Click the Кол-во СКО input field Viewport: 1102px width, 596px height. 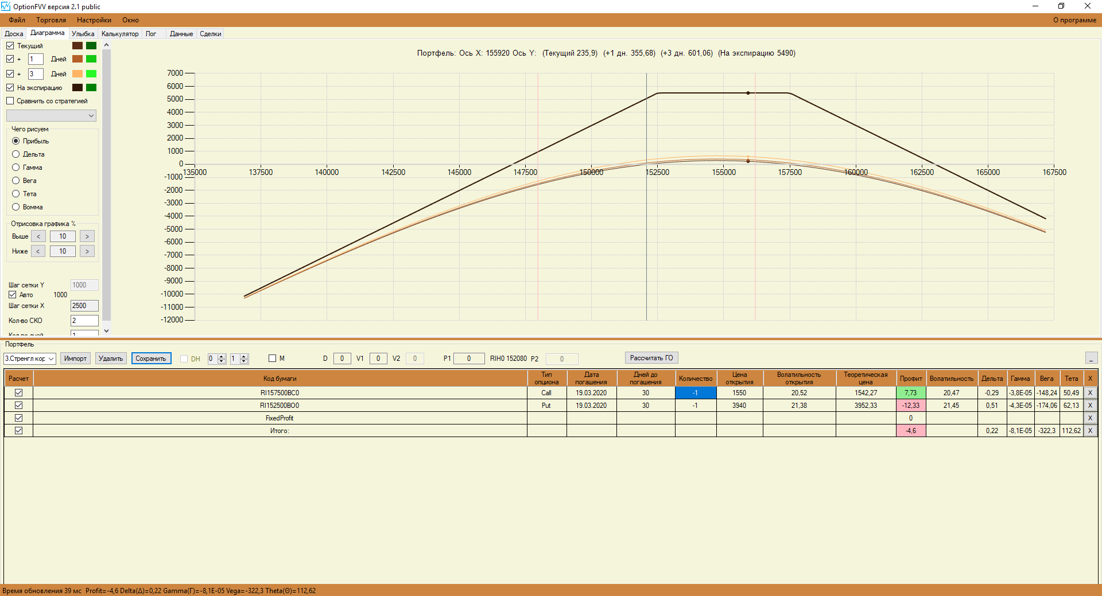[x=84, y=321]
